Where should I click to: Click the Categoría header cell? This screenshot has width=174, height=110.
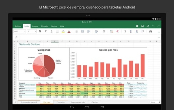pos(22,83)
